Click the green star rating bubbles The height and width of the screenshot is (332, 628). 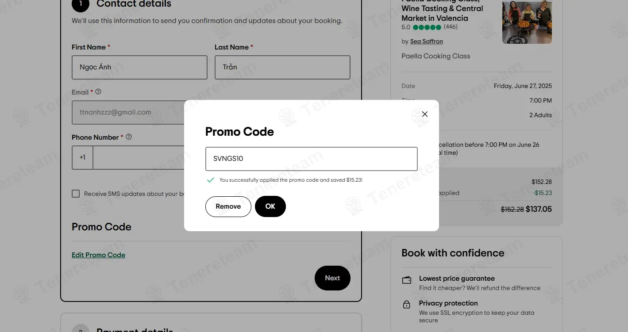coord(427,27)
